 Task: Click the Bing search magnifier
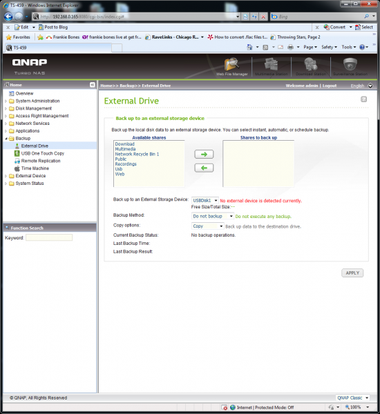click(x=366, y=17)
